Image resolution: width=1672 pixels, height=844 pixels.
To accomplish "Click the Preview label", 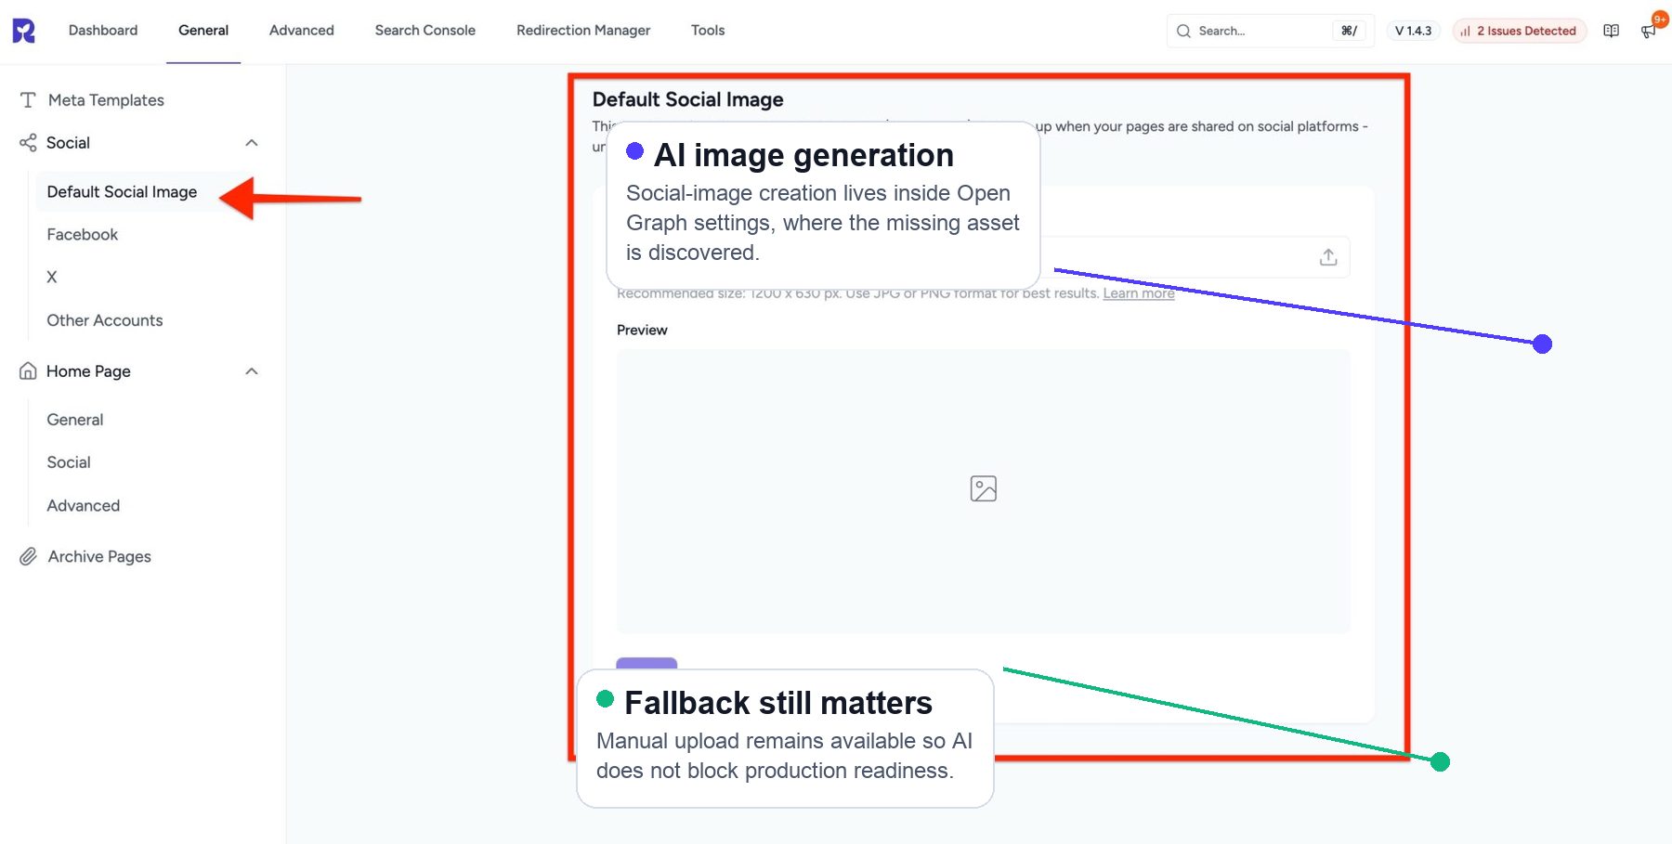I will 642,331.
